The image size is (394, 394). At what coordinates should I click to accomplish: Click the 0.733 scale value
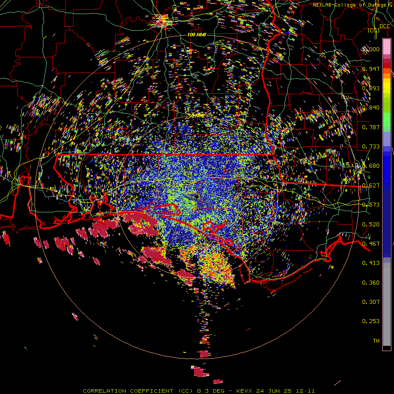coord(371,146)
